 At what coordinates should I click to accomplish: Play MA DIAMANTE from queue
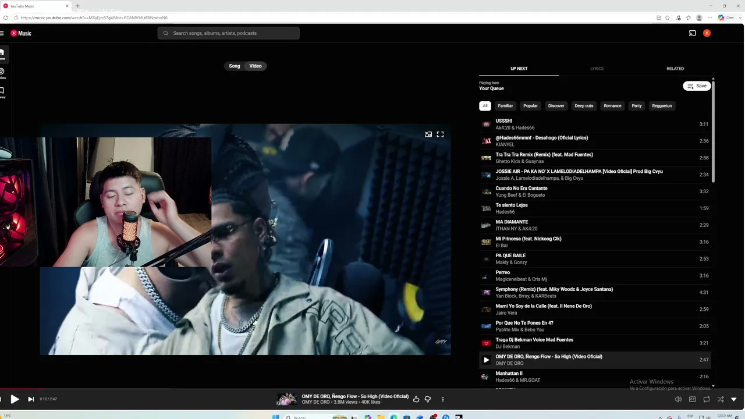tap(594, 225)
